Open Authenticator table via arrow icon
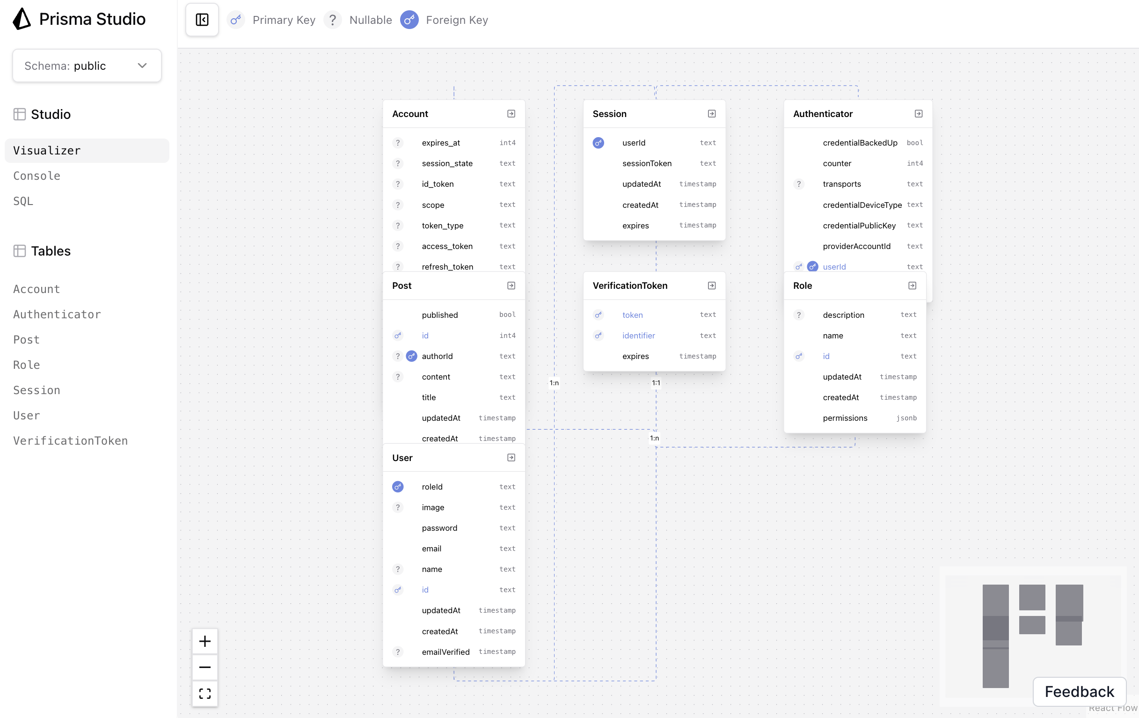 tap(918, 114)
